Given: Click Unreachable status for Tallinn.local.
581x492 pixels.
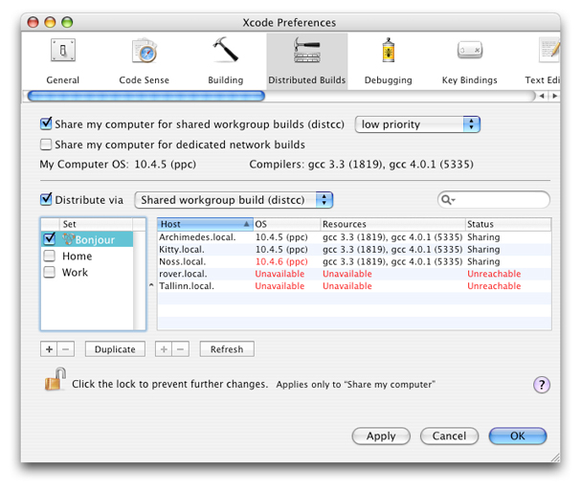Looking at the screenshot, I should click(494, 286).
